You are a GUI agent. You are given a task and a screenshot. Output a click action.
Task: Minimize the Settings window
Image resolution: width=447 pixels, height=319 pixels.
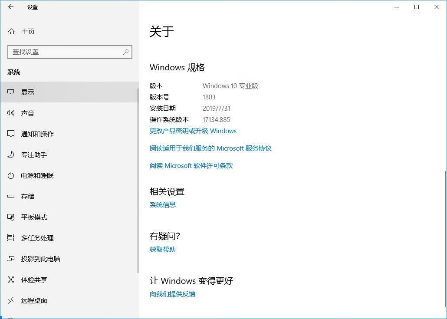397,7
